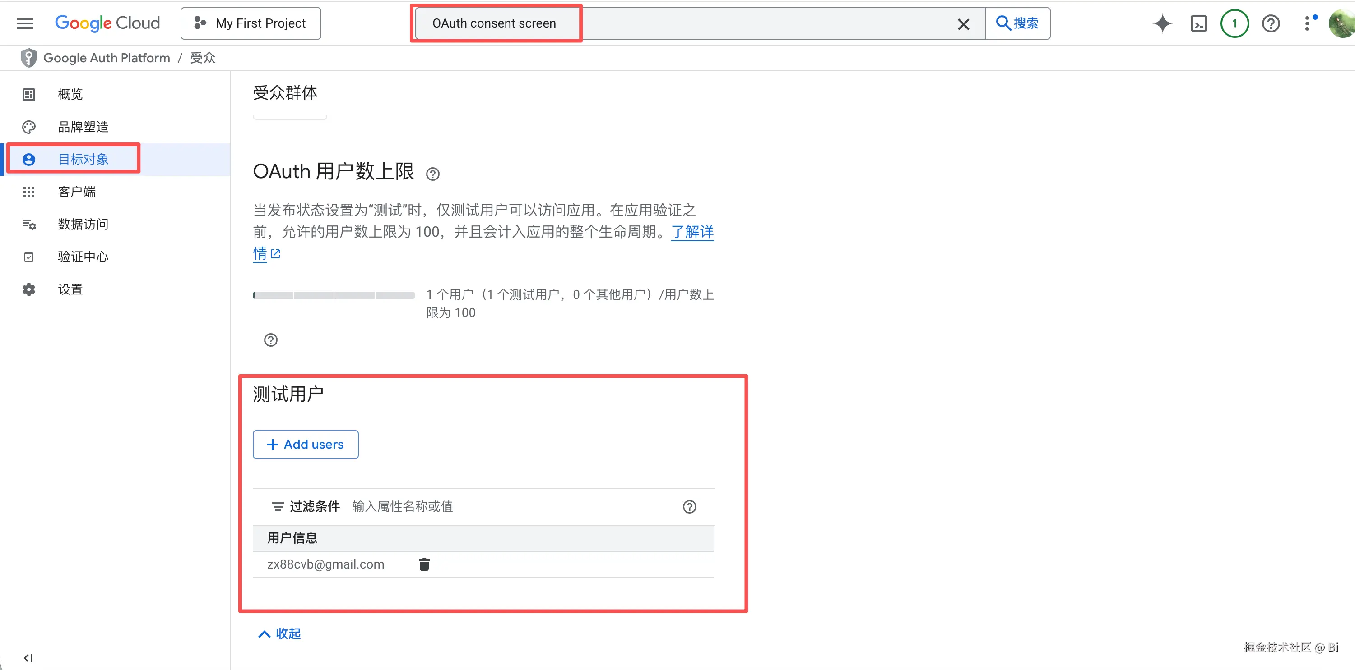
Task: View notifications badge
Action: point(1234,23)
